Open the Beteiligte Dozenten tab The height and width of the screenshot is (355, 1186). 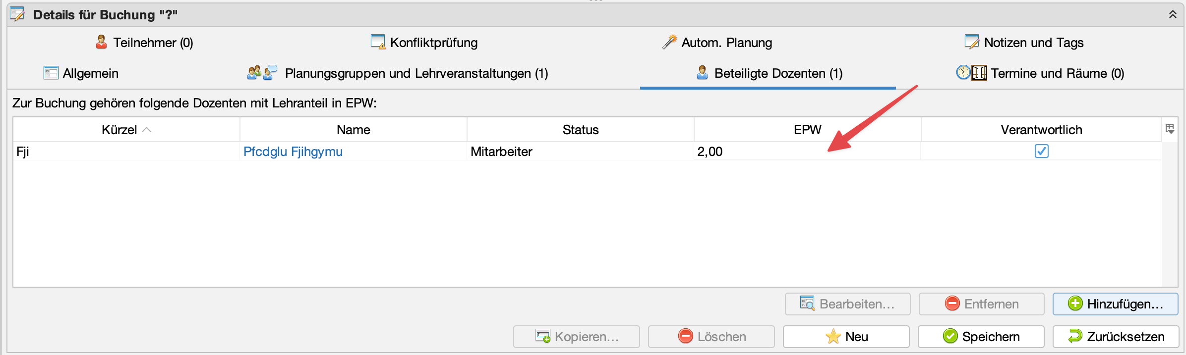(778, 73)
